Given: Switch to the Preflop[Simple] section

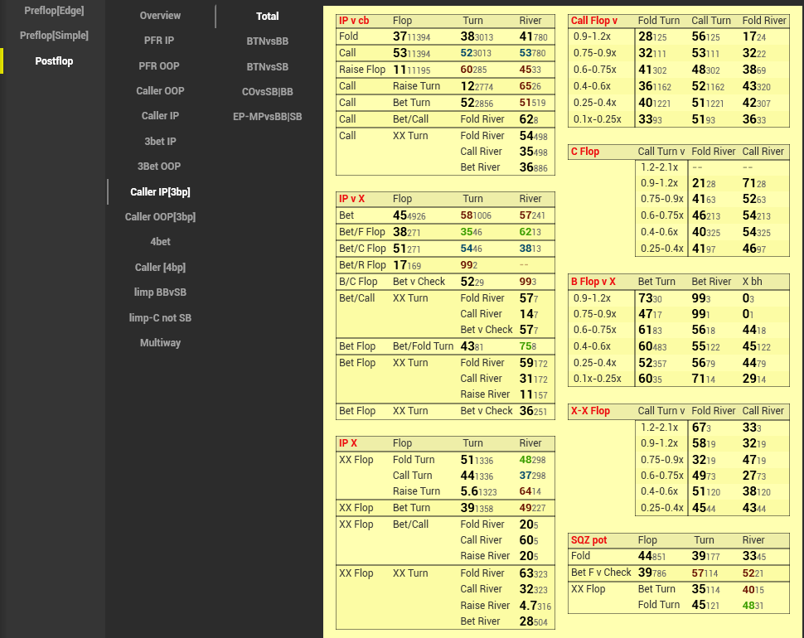Looking at the screenshot, I should [54, 36].
